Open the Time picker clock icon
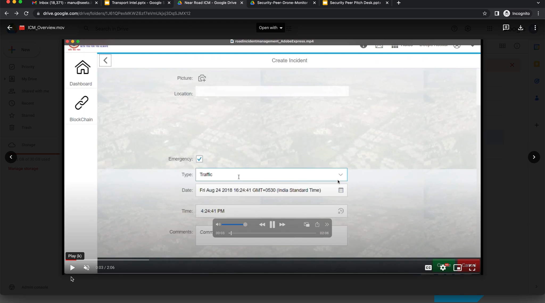This screenshot has height=303, width=545. pyautogui.click(x=341, y=211)
